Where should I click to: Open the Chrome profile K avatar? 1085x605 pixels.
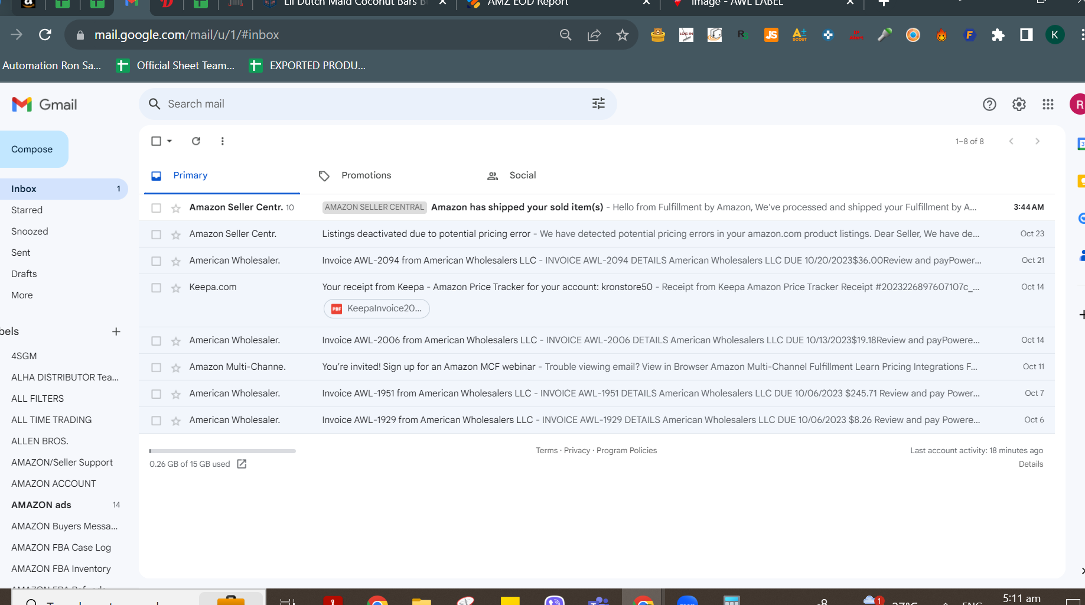pos(1055,35)
